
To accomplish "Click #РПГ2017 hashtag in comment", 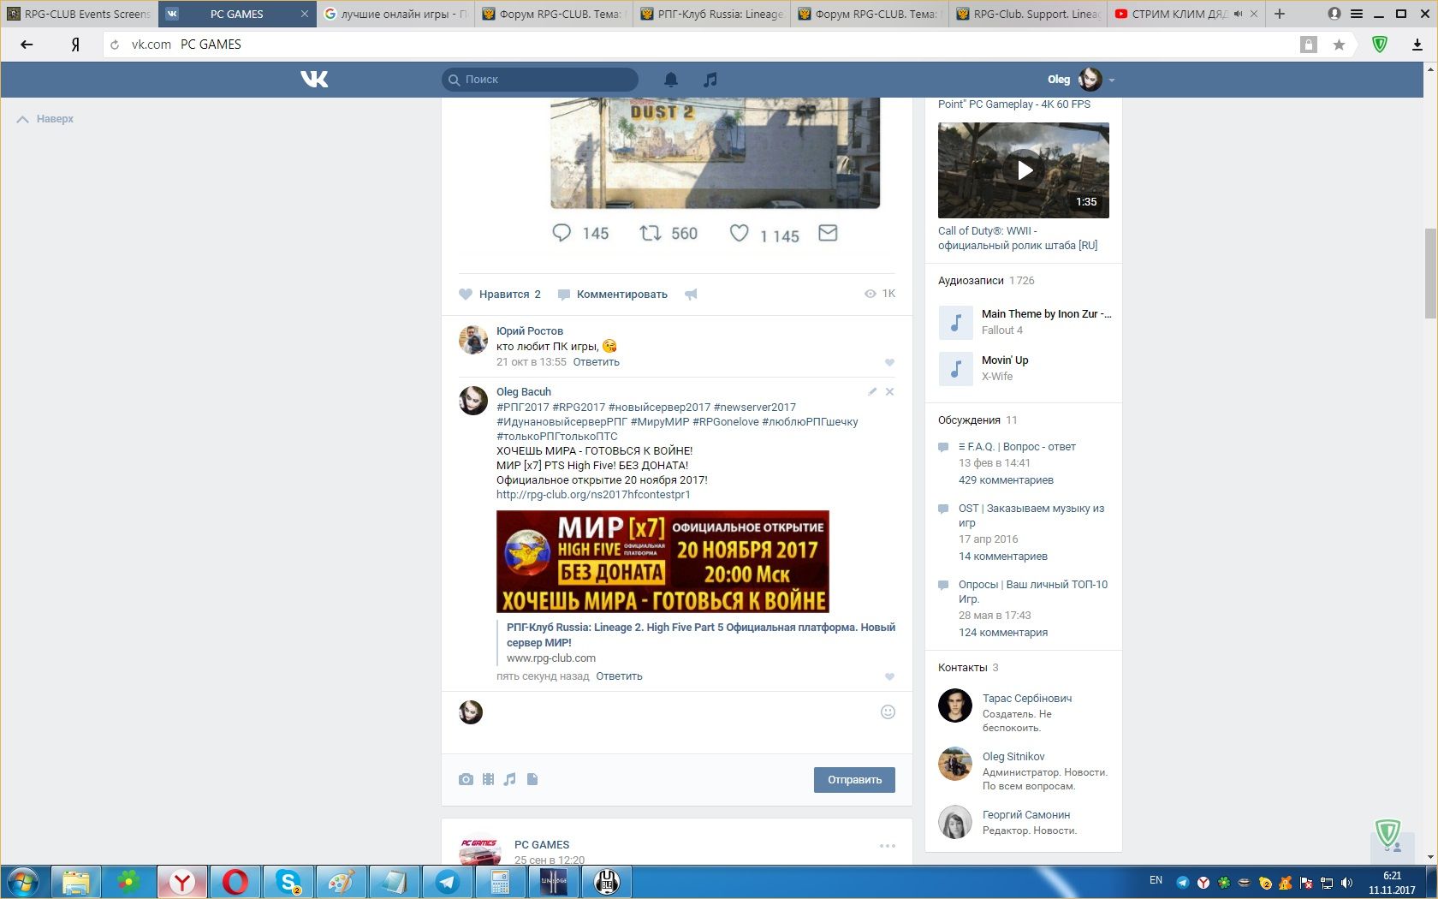I will click(523, 408).
